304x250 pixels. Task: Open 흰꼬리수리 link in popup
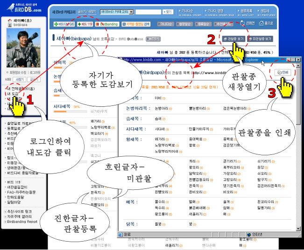pos(266,202)
